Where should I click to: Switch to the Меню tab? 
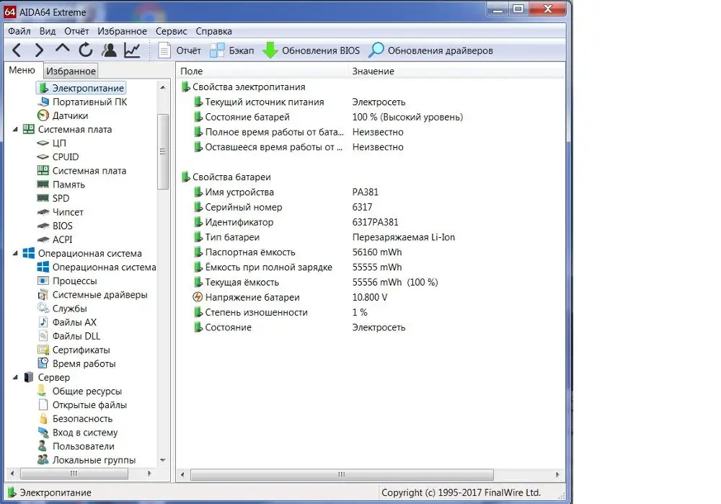click(x=22, y=70)
